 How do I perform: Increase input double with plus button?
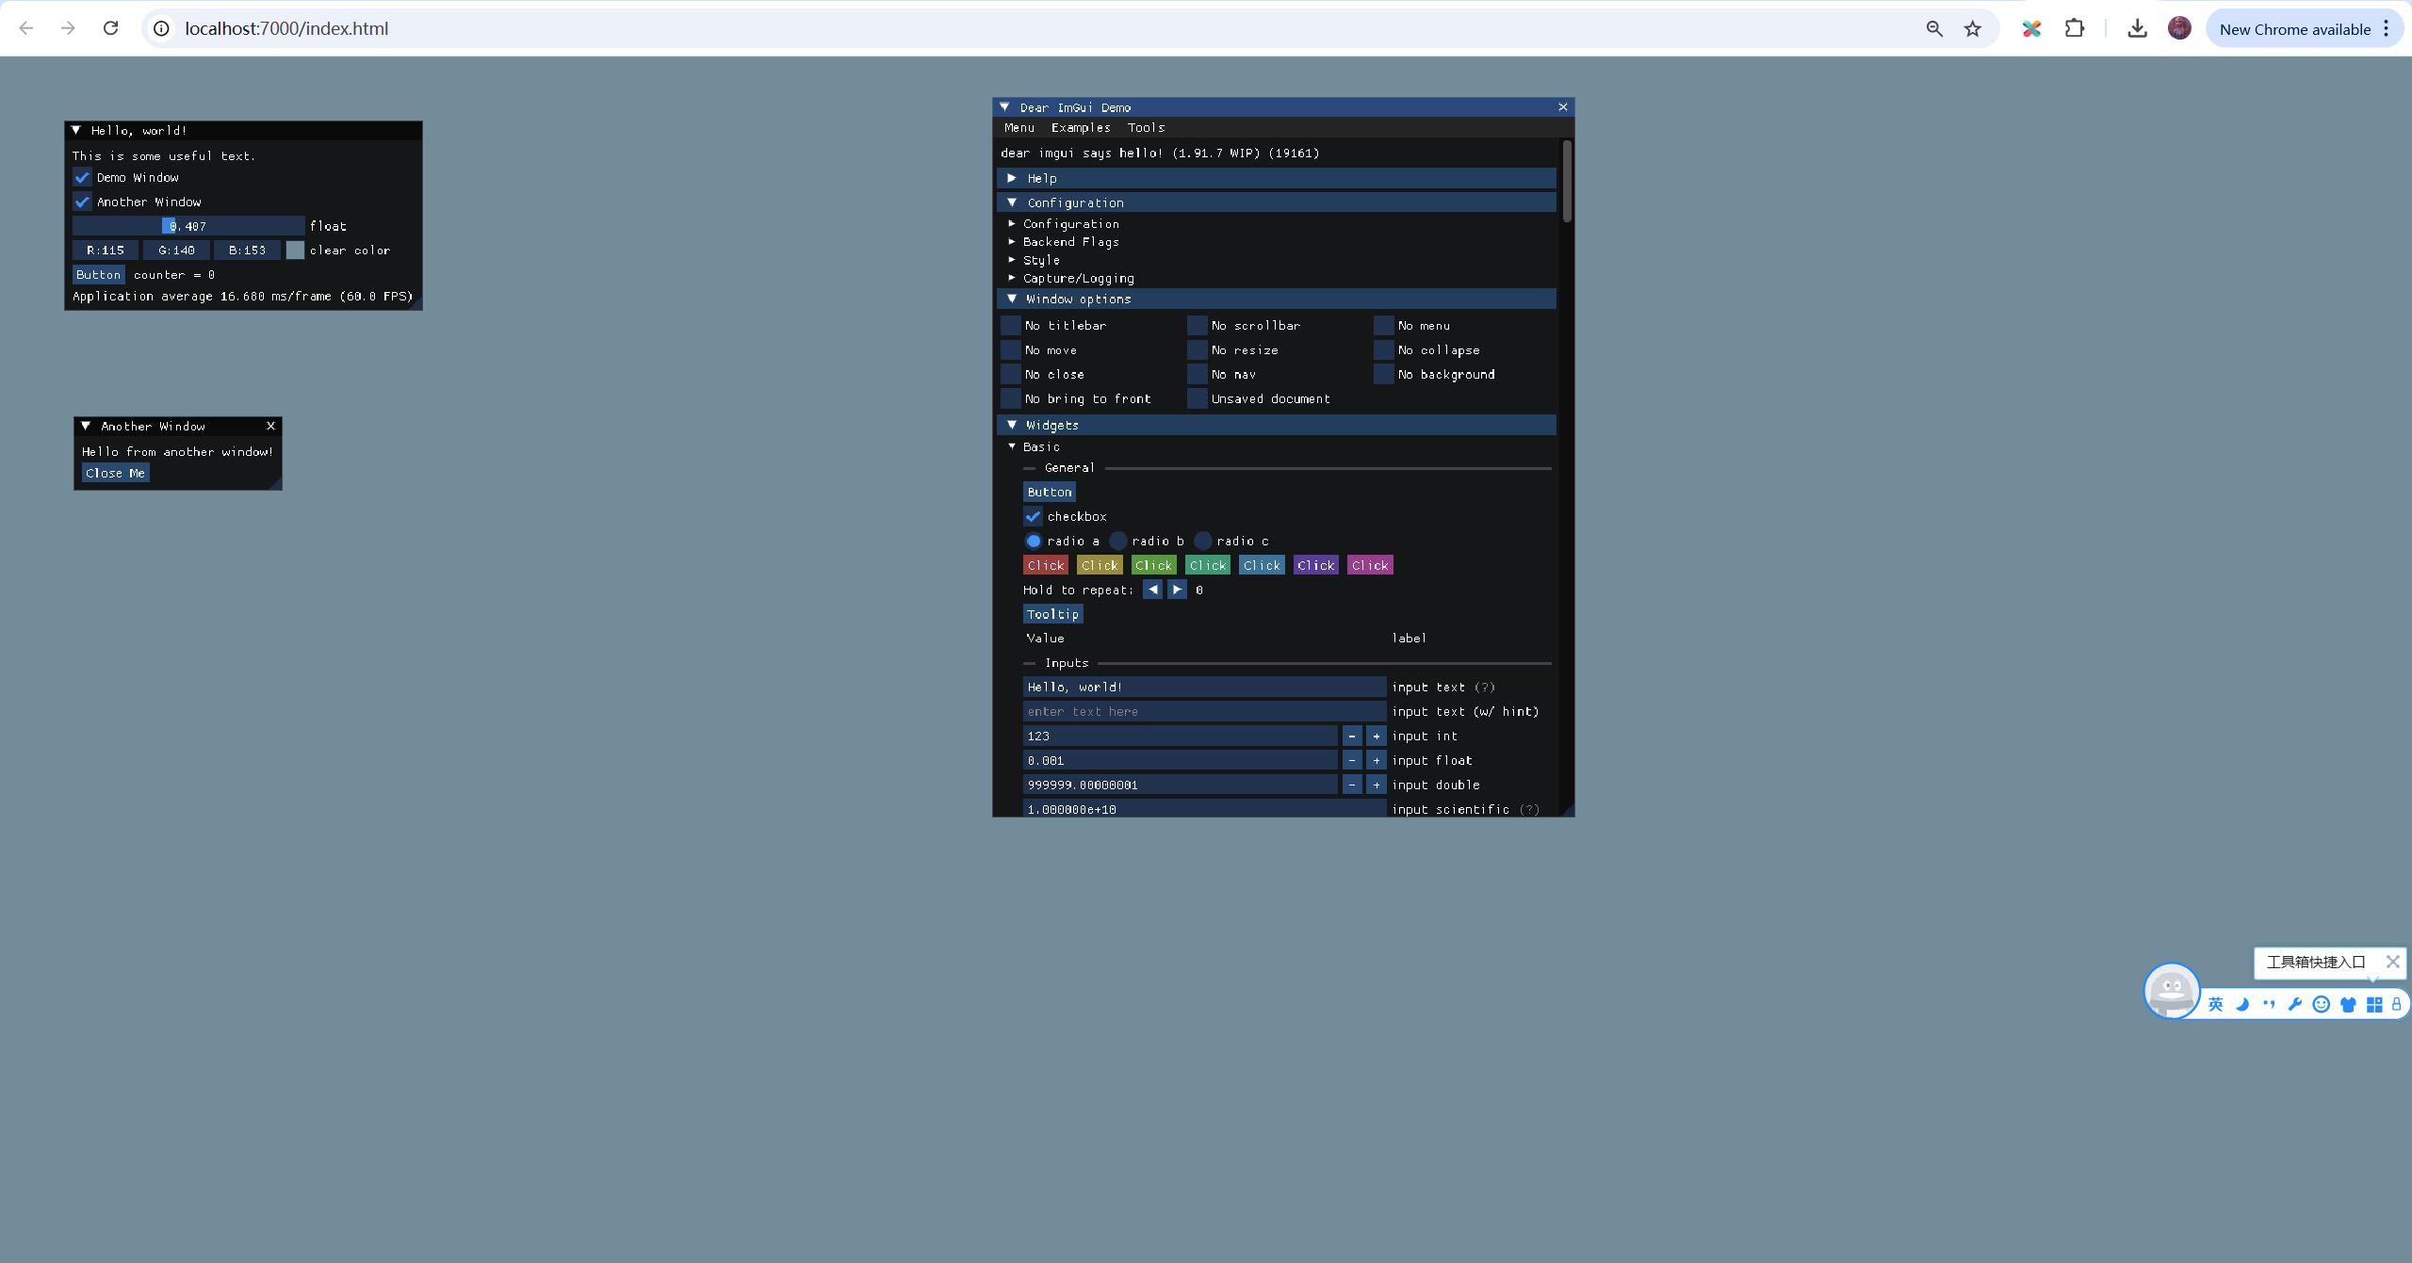[1377, 785]
